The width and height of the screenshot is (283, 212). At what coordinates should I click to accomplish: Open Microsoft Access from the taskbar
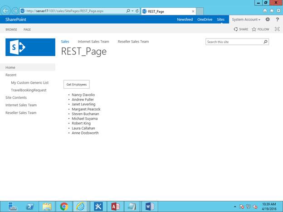pyautogui.click(x=116, y=207)
